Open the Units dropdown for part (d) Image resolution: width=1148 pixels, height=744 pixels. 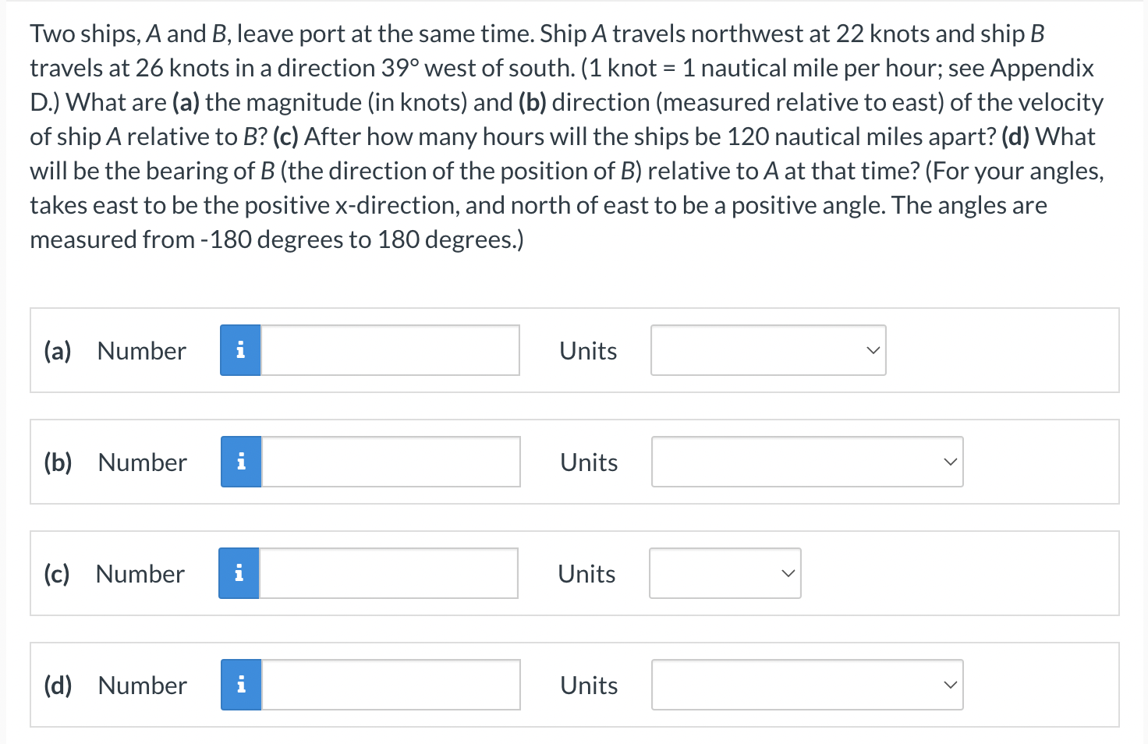(x=807, y=685)
